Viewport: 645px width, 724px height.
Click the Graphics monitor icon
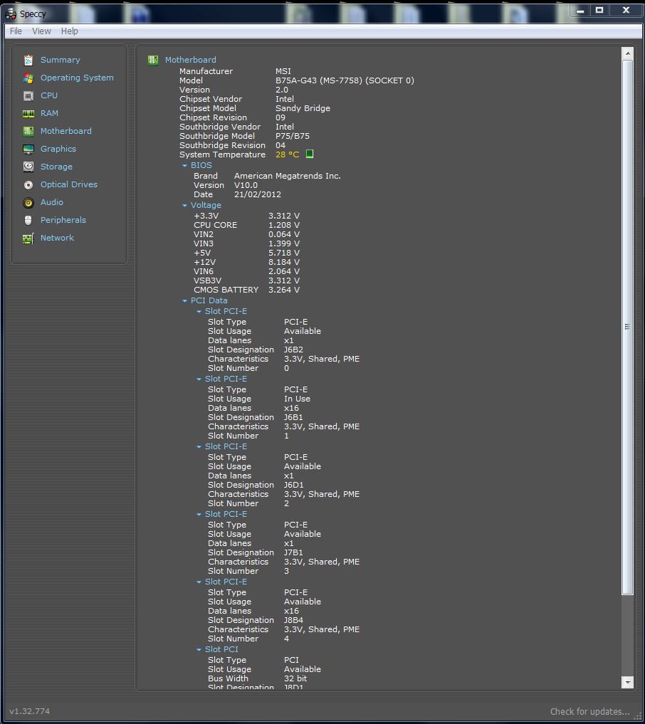click(x=28, y=149)
